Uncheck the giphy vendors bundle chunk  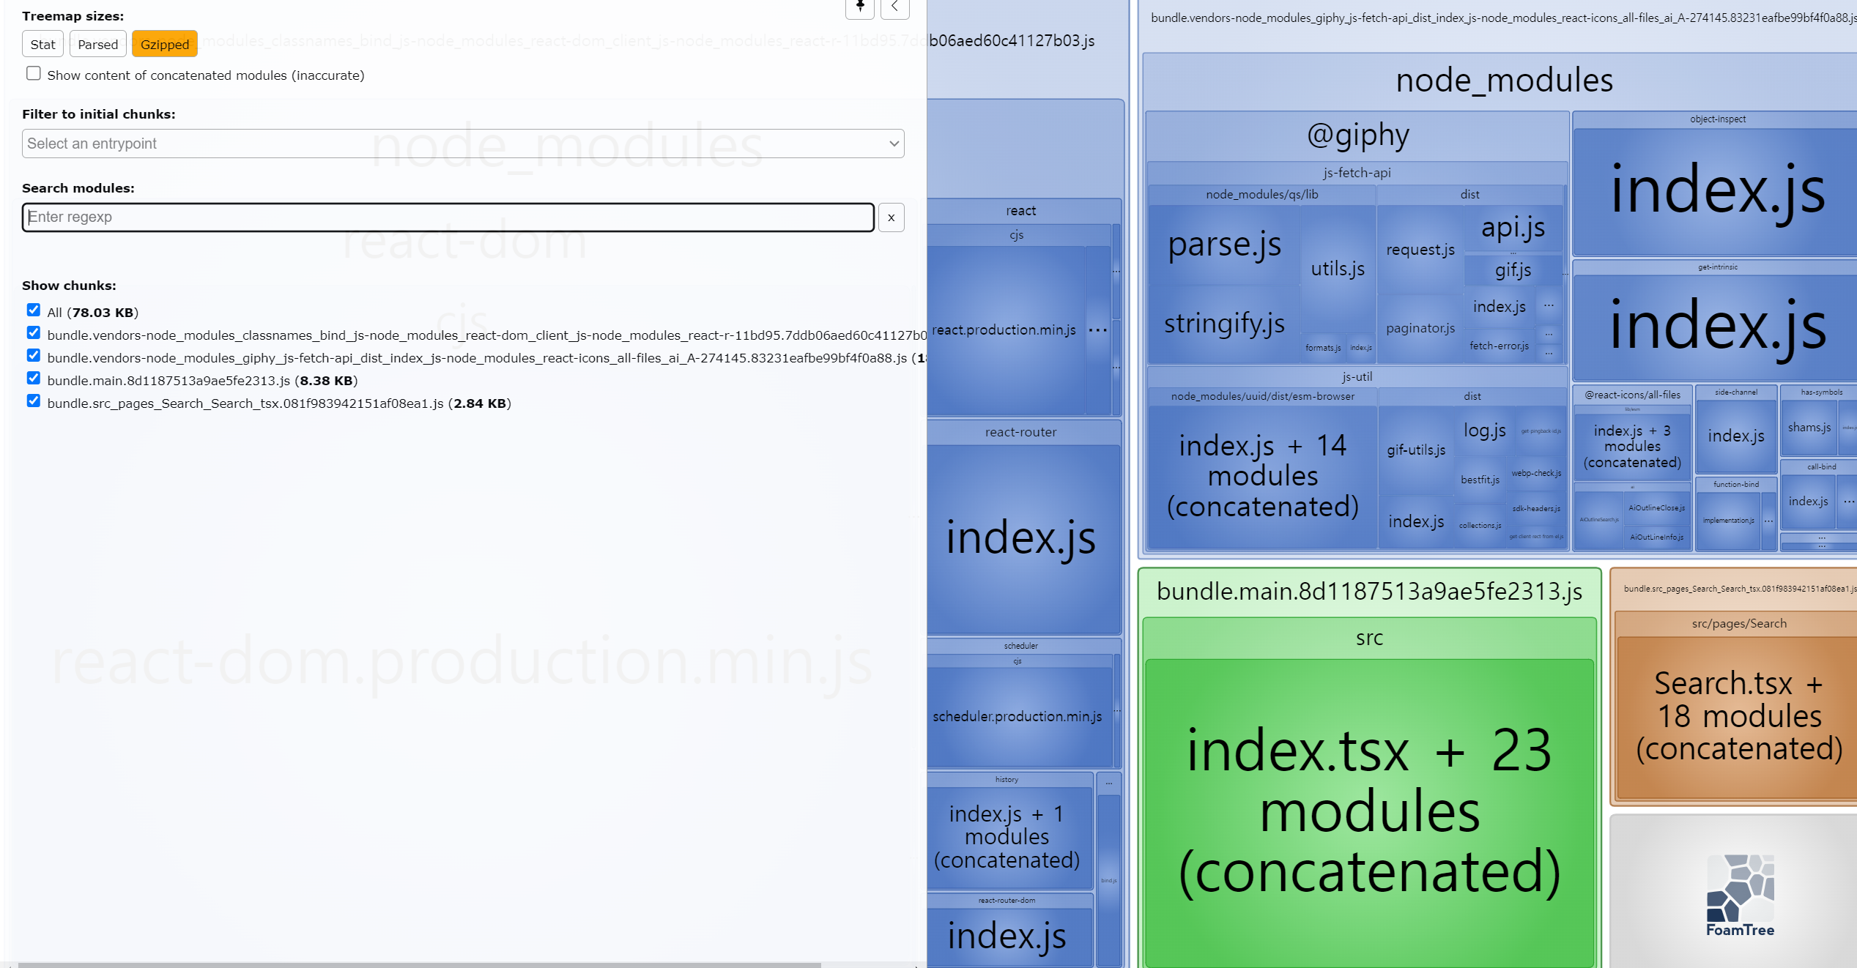point(34,355)
